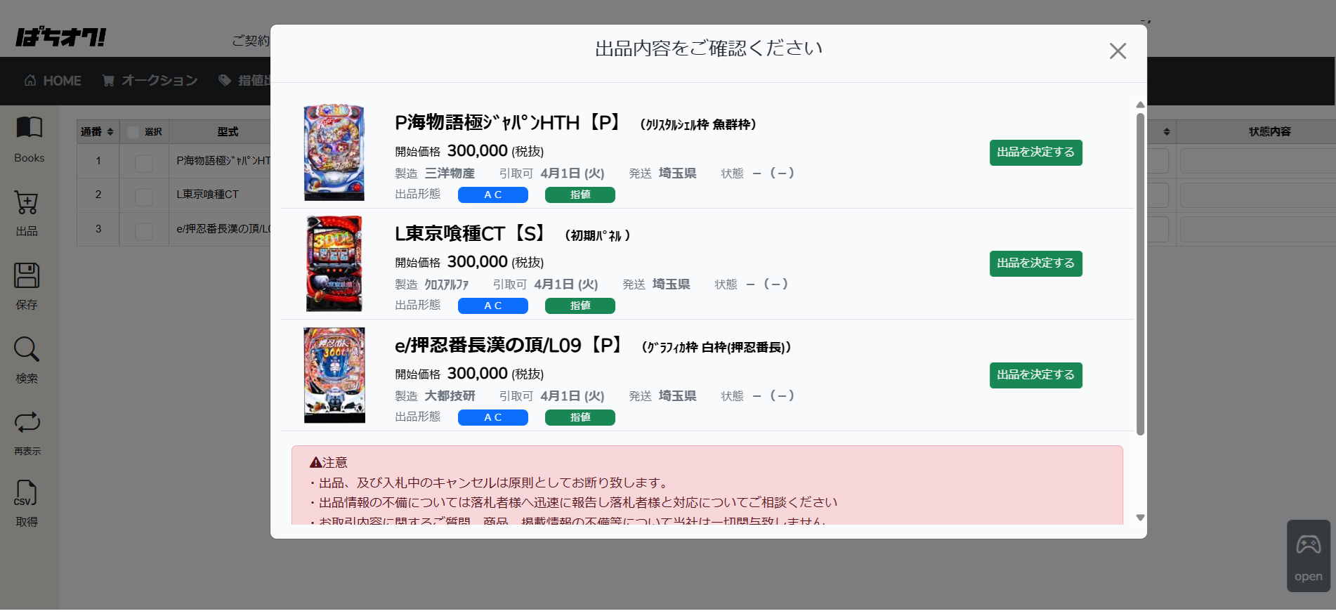Viewport: 1336px width, 616px height.
Task: Click the ぱちオク! logo
Action: click(x=61, y=37)
